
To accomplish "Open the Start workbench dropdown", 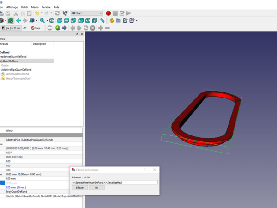I will click(x=87, y=13).
